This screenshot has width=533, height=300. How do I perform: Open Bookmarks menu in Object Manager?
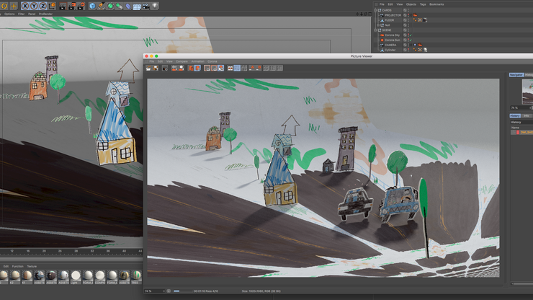(x=436, y=4)
